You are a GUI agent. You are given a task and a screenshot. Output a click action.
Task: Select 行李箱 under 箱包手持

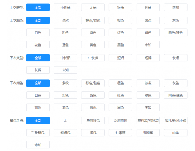[x=120, y=132]
